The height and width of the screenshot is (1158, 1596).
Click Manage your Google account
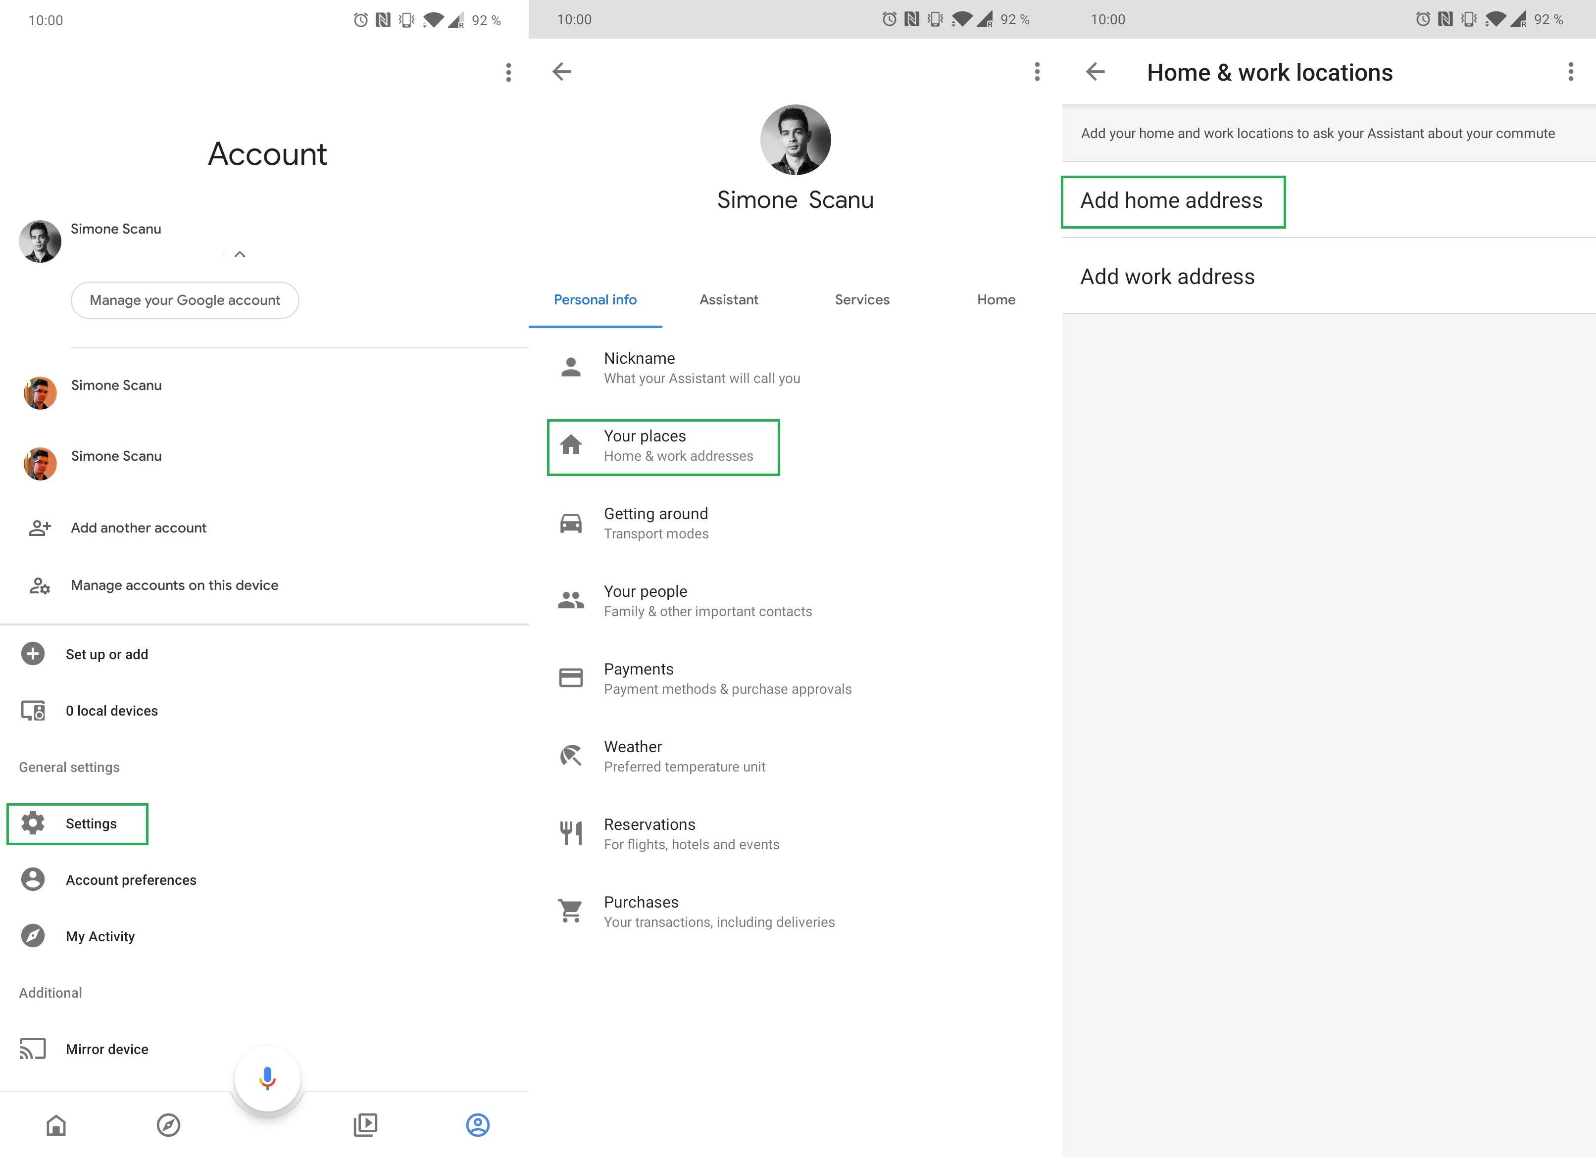[x=184, y=300]
